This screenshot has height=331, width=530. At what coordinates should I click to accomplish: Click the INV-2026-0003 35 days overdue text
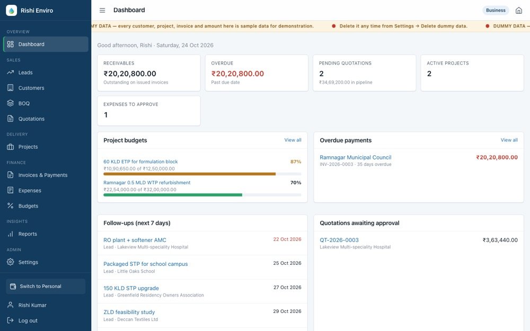coord(355,165)
